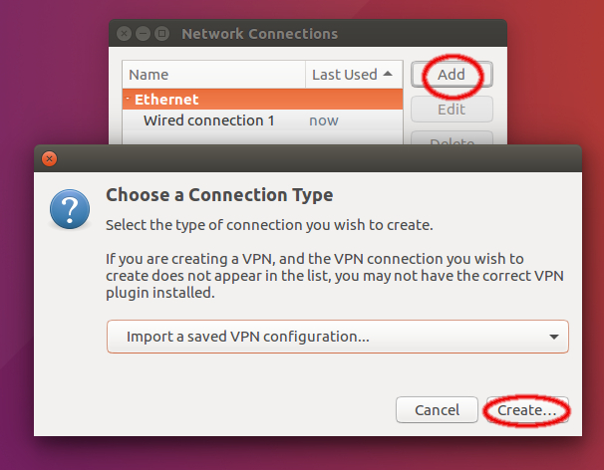
Task: Close the Network Connections window
Action: tap(124, 34)
